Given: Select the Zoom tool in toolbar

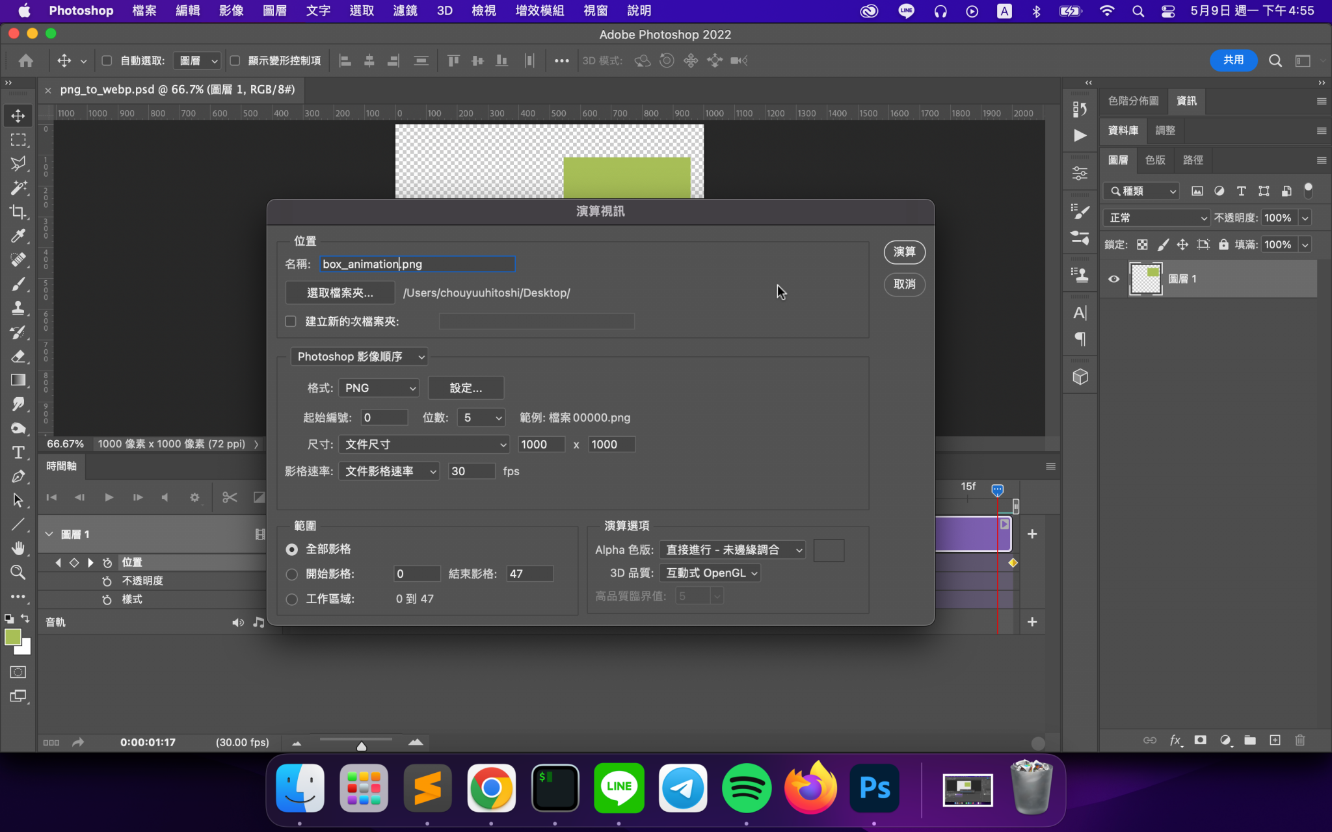Looking at the screenshot, I should pyautogui.click(x=18, y=572).
